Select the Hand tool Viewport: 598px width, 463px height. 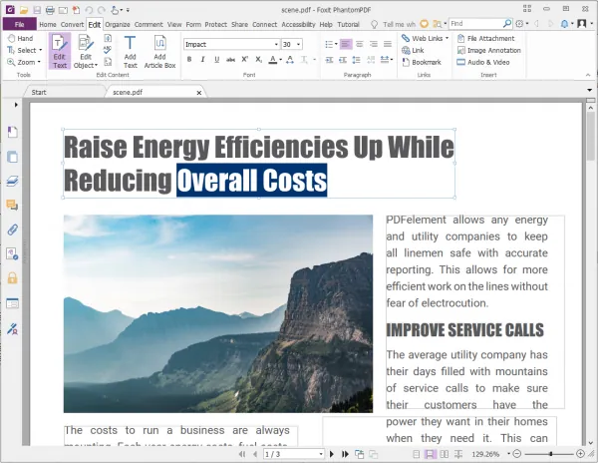[x=21, y=39]
